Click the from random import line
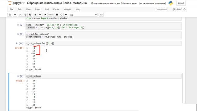The width and height of the screenshot is (197, 111). pyautogui.click(x=47, y=18)
